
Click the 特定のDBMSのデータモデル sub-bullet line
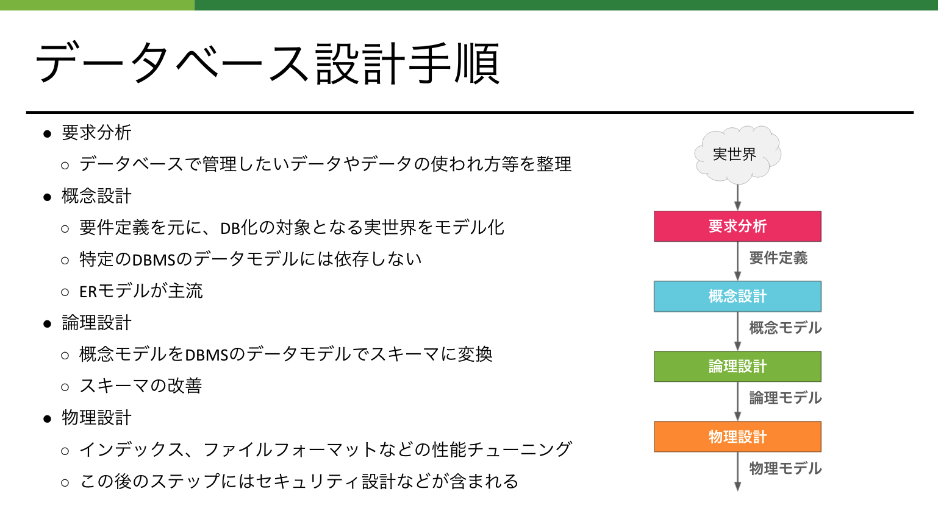pos(251,259)
